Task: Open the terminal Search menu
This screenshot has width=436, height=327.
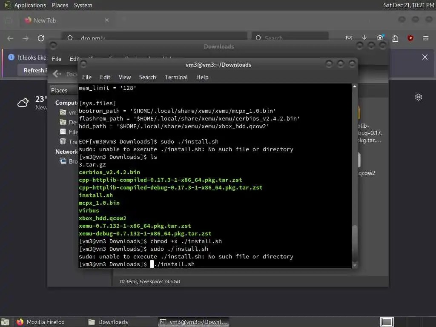Action: pyautogui.click(x=147, y=77)
